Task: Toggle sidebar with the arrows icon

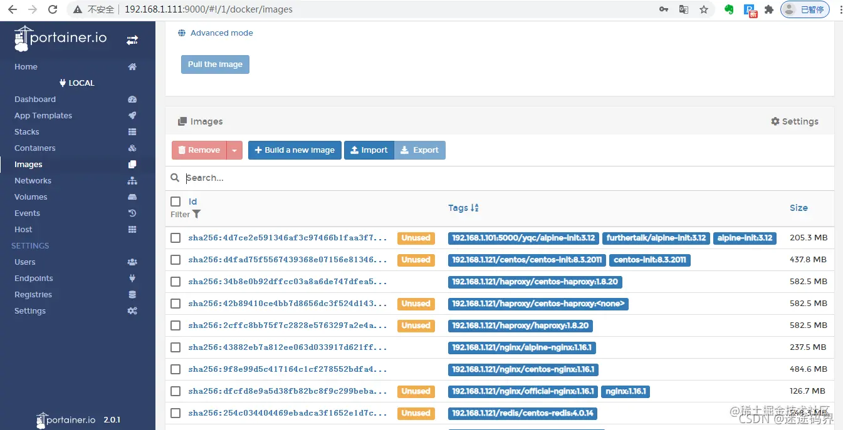Action: (132, 40)
